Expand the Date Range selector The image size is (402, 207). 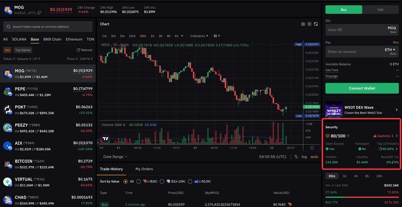(x=115, y=157)
